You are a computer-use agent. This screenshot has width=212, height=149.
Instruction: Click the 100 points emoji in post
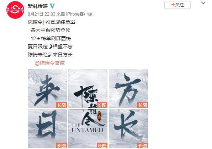coord(73,22)
